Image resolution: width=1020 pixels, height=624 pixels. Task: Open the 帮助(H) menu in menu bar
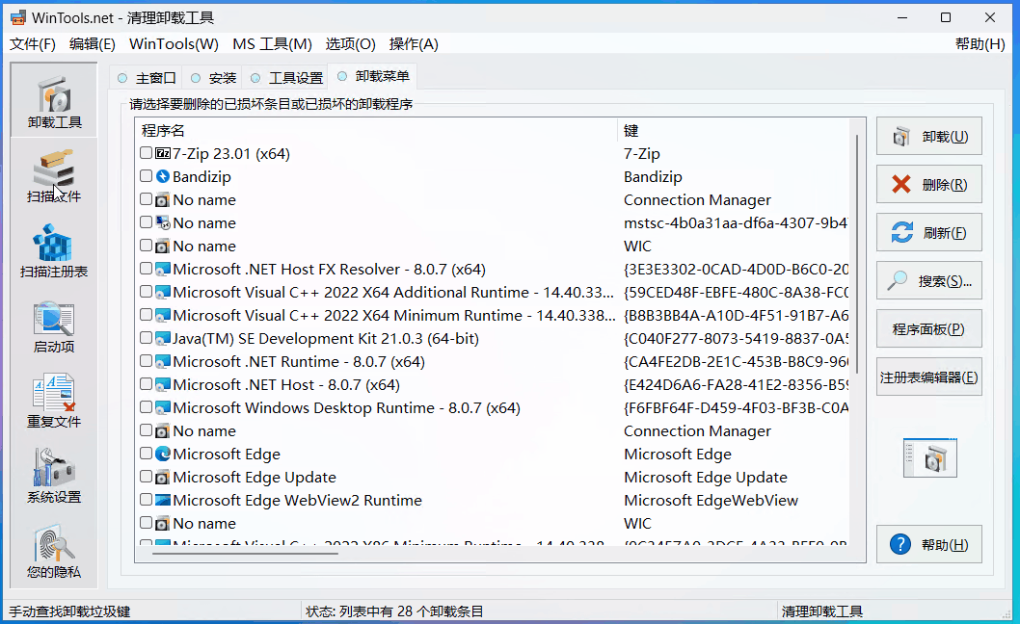[x=980, y=44]
